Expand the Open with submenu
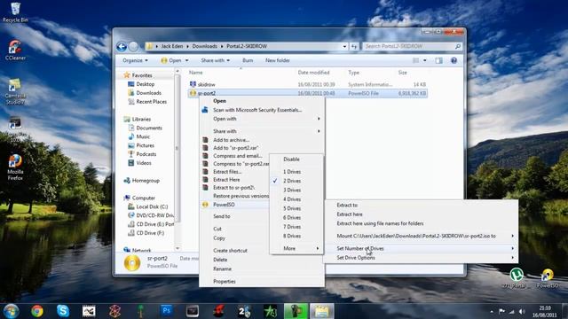The width and height of the screenshot is (568, 319). tap(262, 119)
